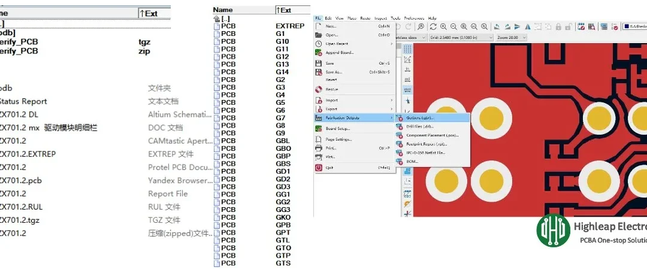Open the View menu

pos(340,18)
